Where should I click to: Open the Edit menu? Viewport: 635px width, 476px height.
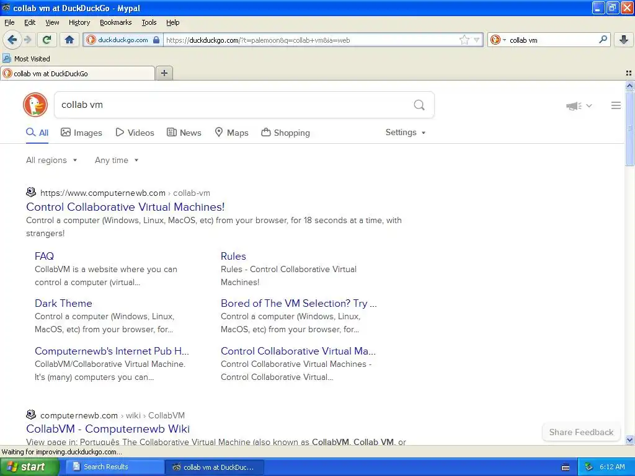click(30, 22)
